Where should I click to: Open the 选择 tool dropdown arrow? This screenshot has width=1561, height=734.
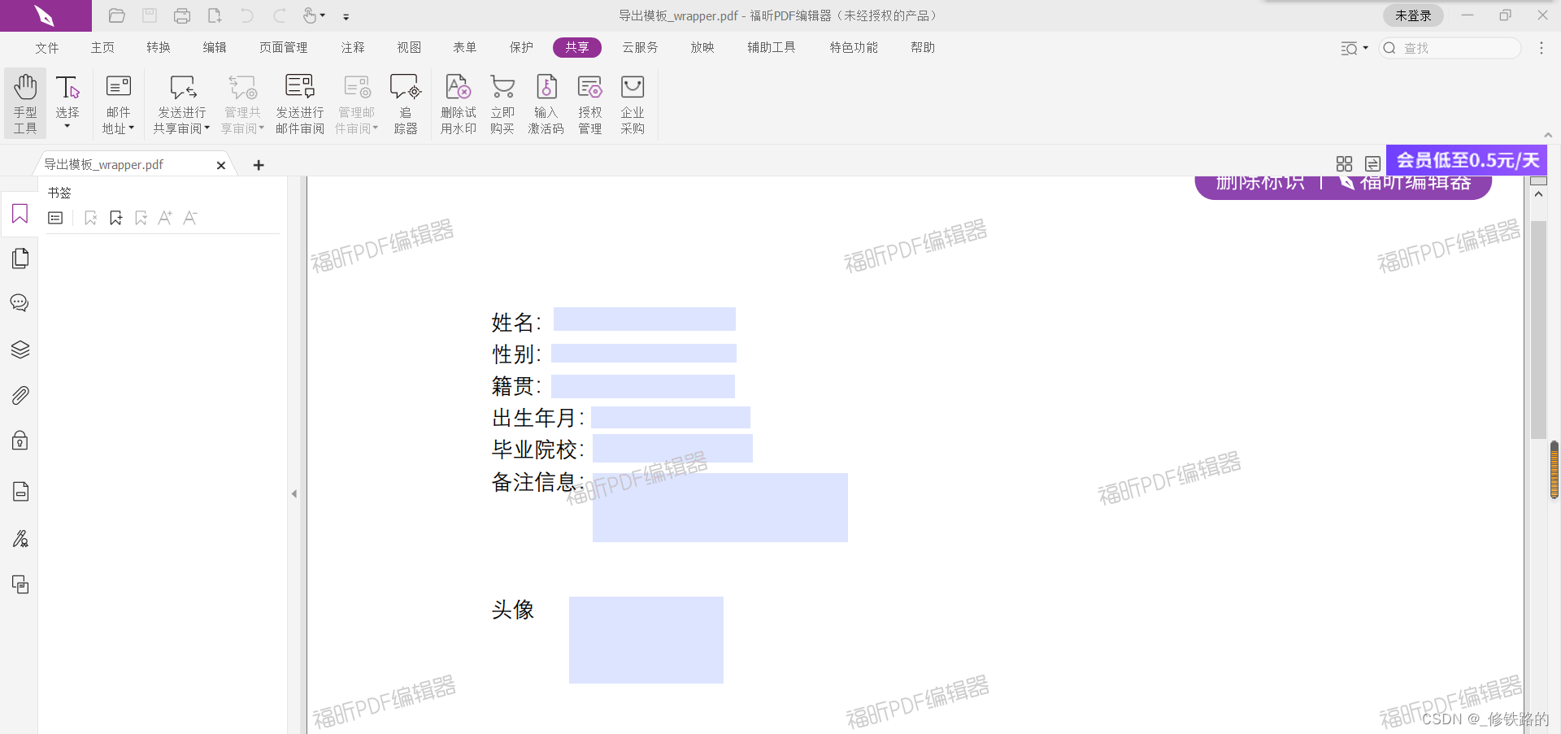pyautogui.click(x=67, y=126)
